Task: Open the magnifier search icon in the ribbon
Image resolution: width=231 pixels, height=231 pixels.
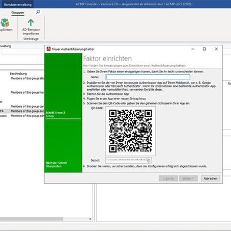Action: coord(38,12)
